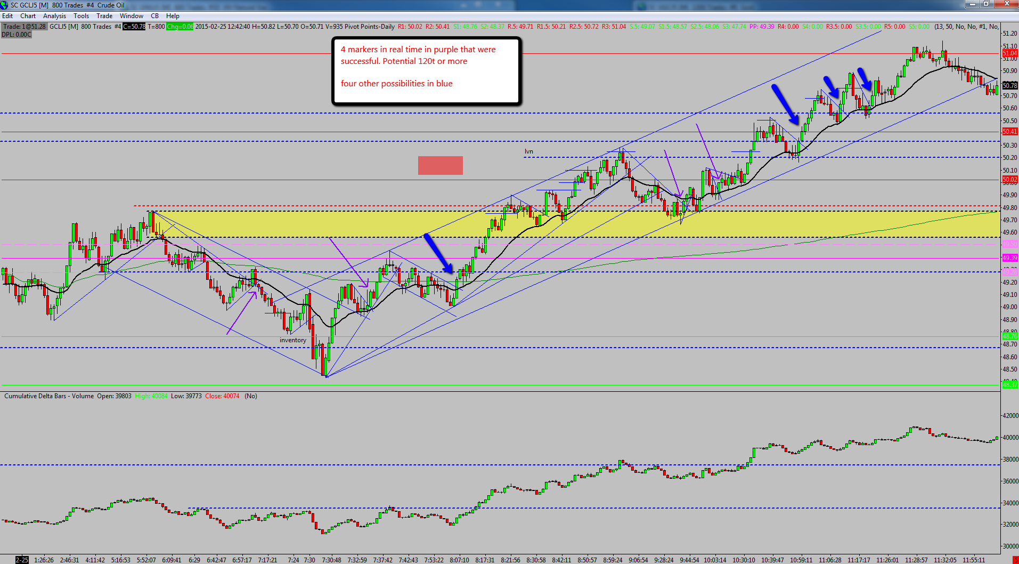Image resolution: width=1019 pixels, height=564 pixels.
Task: Open the Chart menu
Action: tap(28, 16)
